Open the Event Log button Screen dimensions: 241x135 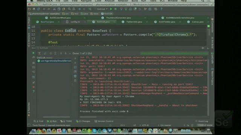202,121
